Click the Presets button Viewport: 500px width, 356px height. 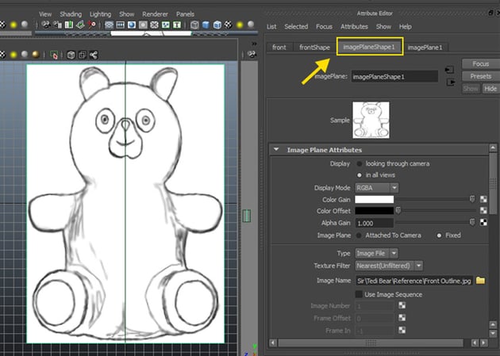[479, 76]
